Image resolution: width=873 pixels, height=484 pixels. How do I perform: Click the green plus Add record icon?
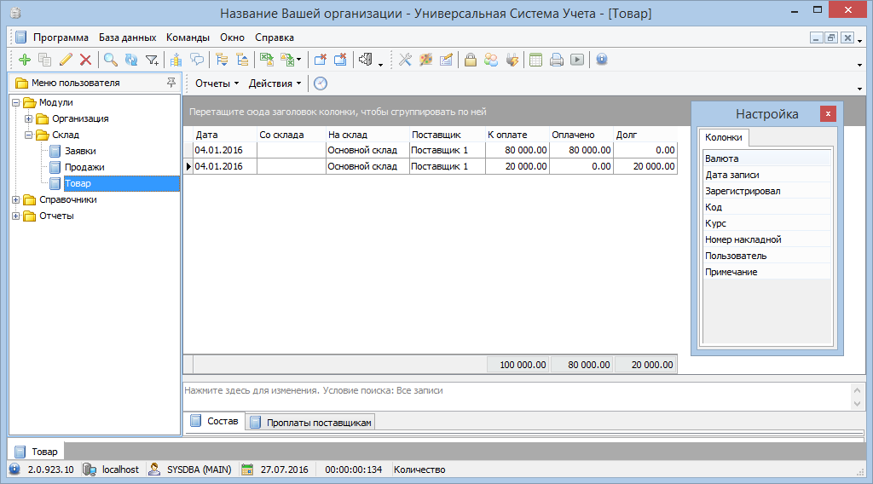coord(24,60)
